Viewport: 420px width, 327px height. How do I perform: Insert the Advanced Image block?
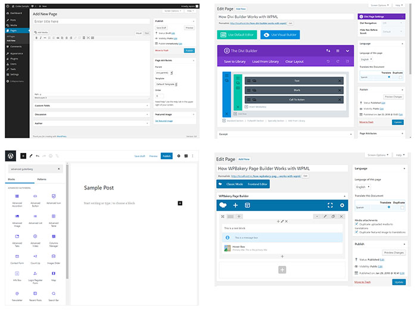click(x=17, y=220)
